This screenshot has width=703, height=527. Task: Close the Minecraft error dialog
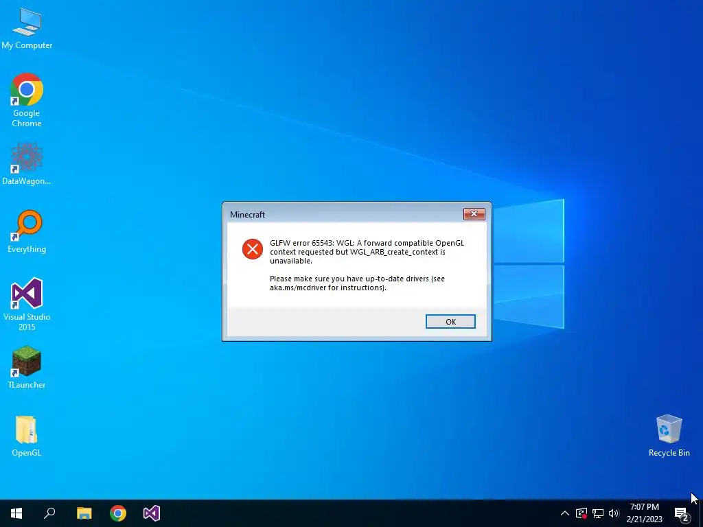coord(474,214)
